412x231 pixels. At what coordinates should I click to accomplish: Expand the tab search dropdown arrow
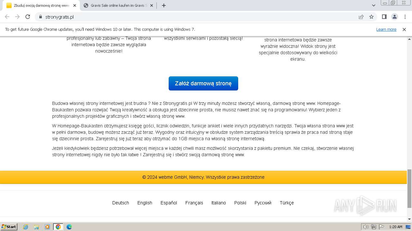point(373,5)
